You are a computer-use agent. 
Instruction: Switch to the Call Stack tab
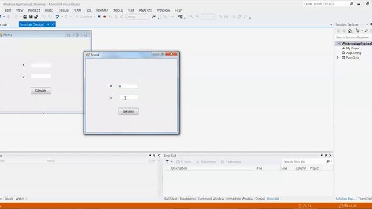tap(171, 199)
